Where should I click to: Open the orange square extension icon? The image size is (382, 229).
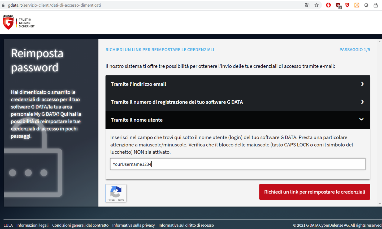pyautogui.click(x=357, y=5)
